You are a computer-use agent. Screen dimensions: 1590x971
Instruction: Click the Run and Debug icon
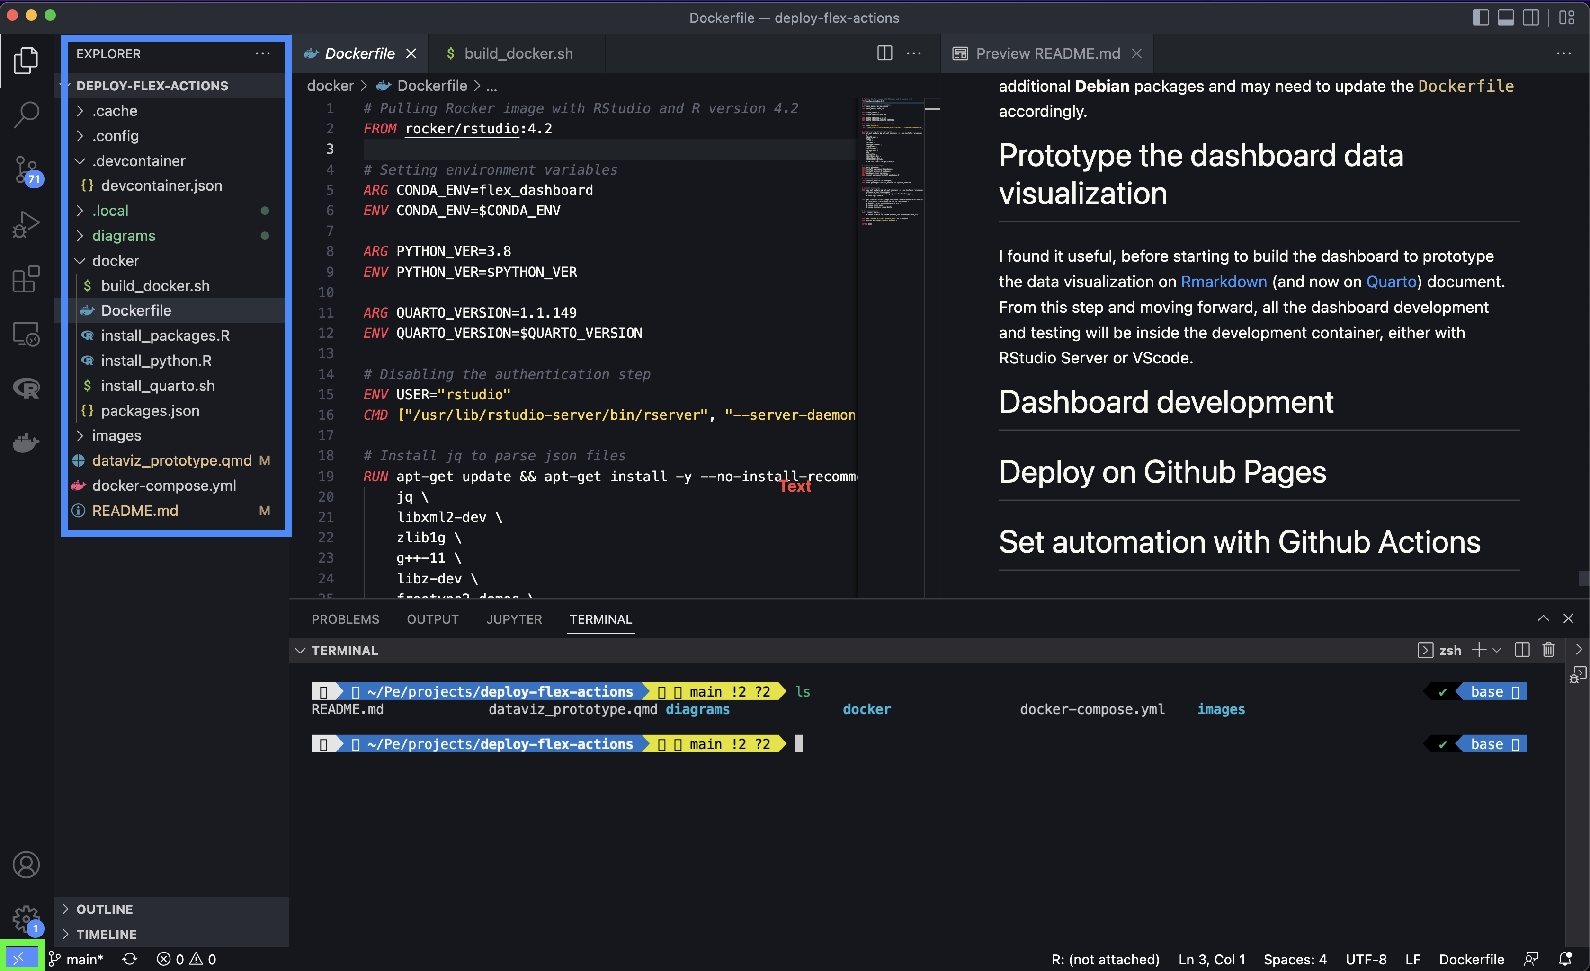click(27, 225)
